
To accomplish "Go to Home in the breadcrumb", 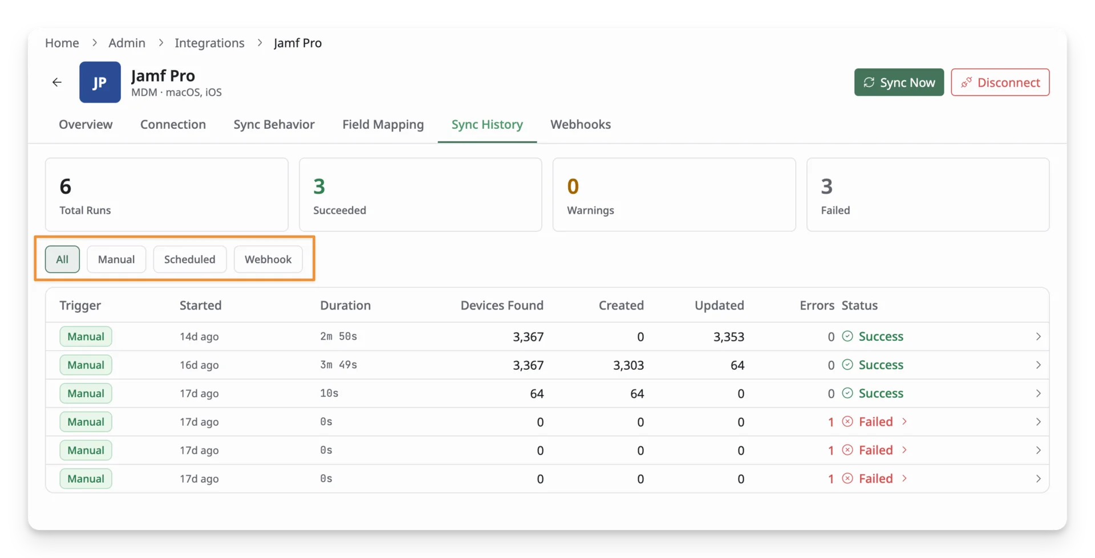I will point(62,43).
